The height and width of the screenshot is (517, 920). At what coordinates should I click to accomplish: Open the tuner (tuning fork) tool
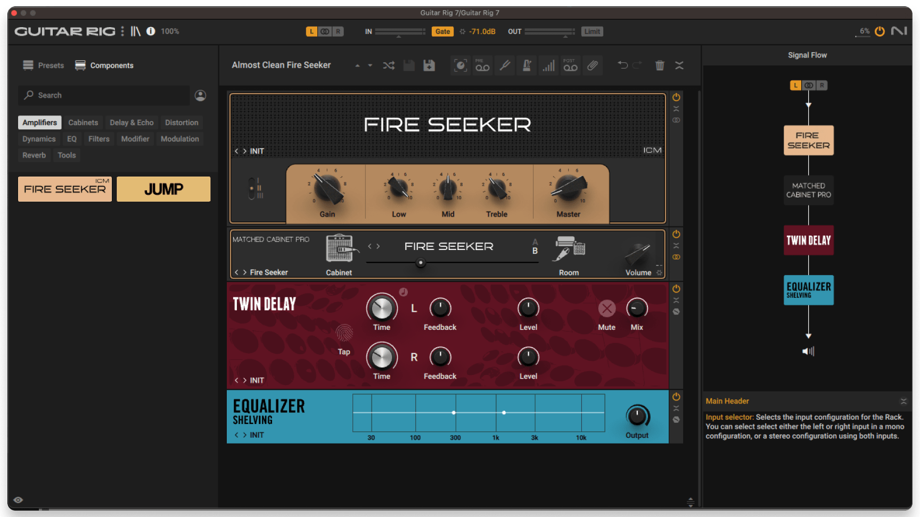(505, 65)
